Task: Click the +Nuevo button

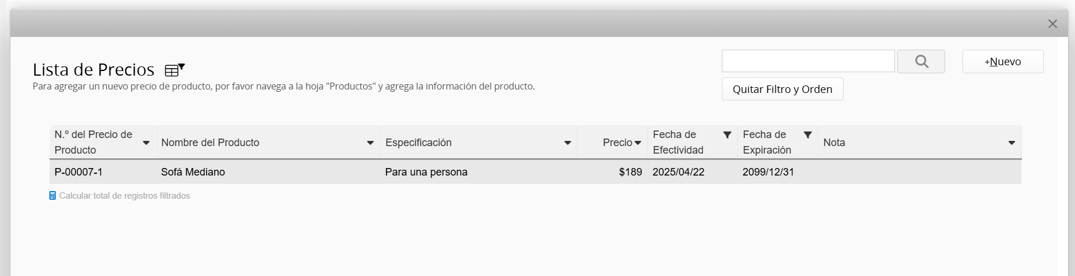Action: pos(1002,62)
